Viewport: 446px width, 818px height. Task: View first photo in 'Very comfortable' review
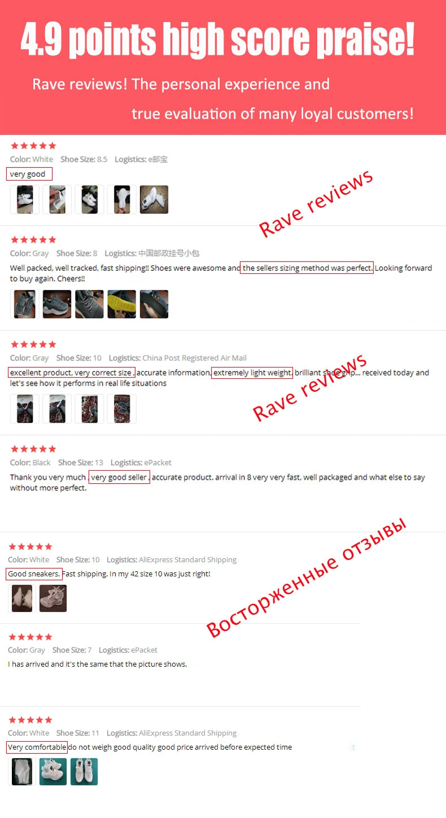click(22, 772)
